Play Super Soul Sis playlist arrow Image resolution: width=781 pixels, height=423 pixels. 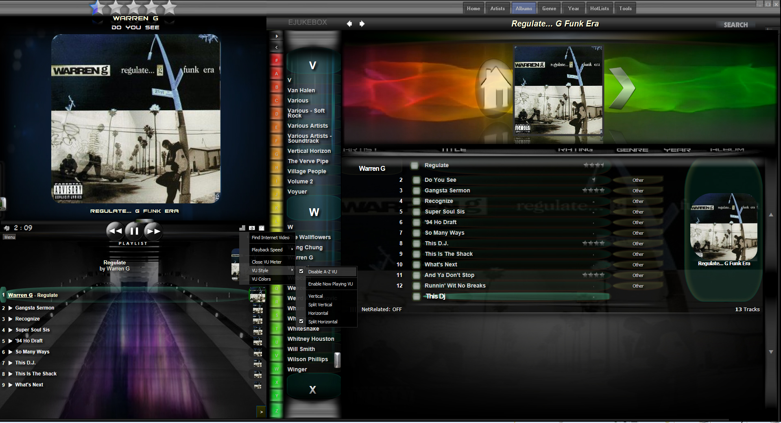[x=11, y=330]
